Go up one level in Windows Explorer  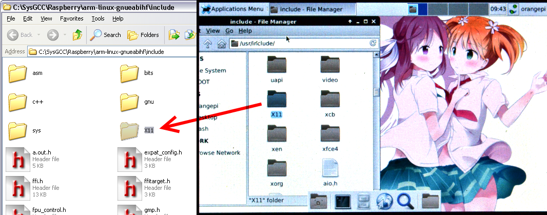pos(77,34)
